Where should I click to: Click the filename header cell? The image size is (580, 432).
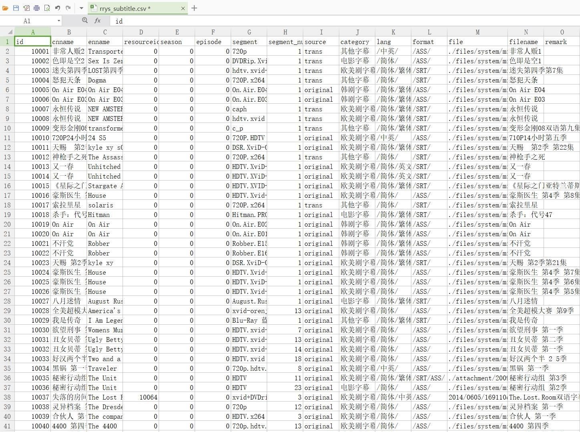(526, 42)
